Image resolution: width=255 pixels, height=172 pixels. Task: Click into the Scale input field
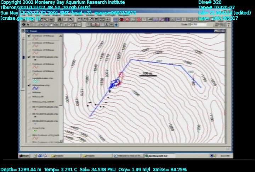[x=198, y=24]
